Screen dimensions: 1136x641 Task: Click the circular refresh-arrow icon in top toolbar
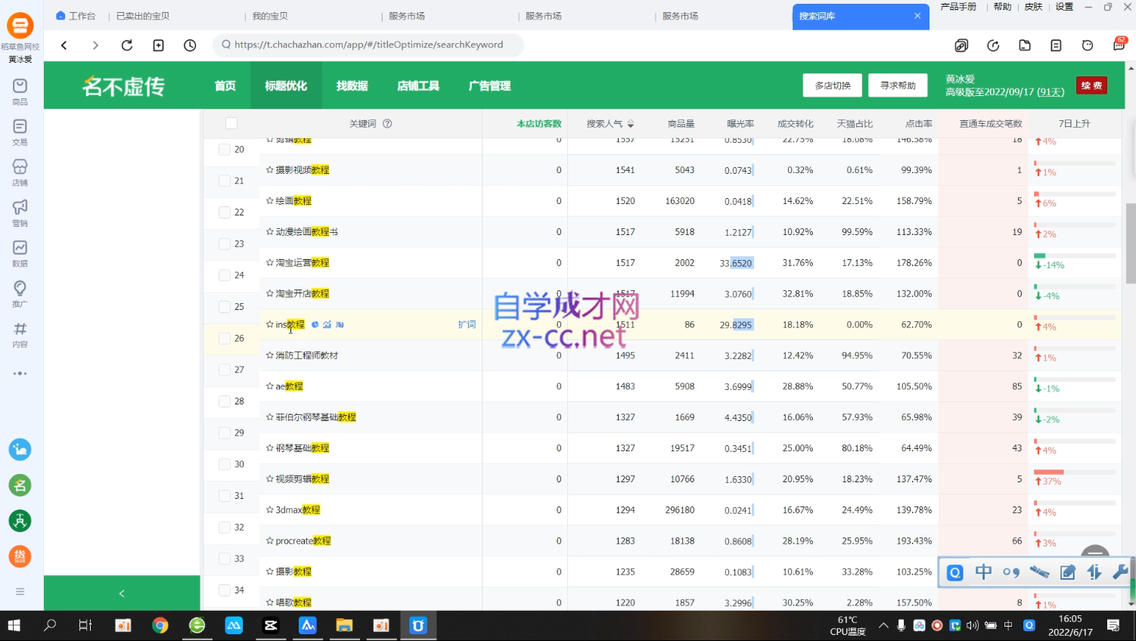pos(993,45)
